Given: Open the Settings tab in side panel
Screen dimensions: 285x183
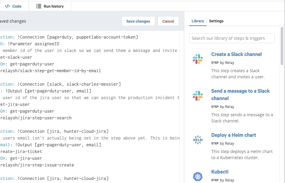Looking at the screenshot, I should coord(216,21).
